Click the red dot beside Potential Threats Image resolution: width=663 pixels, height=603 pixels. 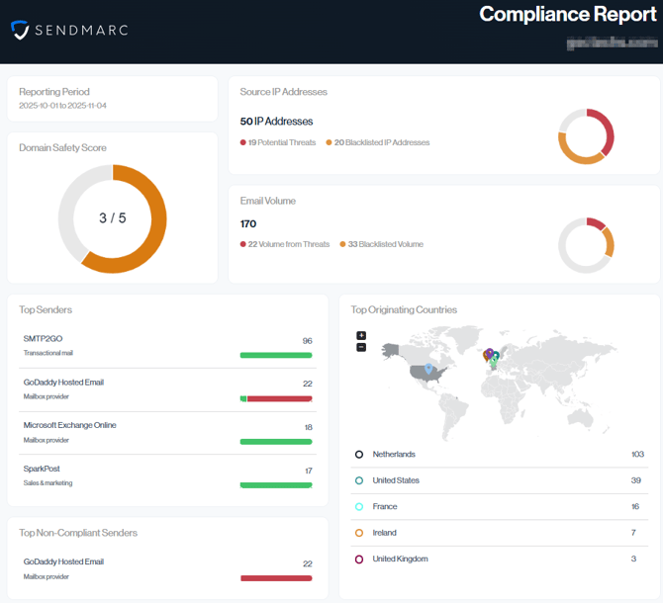[x=243, y=143]
